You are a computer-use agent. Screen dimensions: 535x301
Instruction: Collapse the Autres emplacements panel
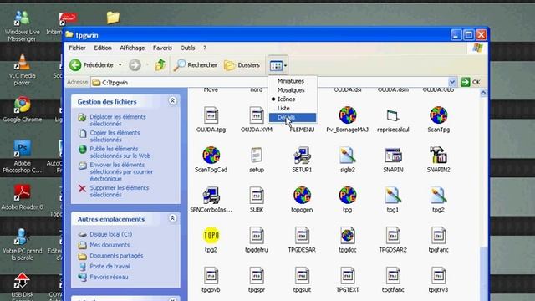tap(172, 218)
